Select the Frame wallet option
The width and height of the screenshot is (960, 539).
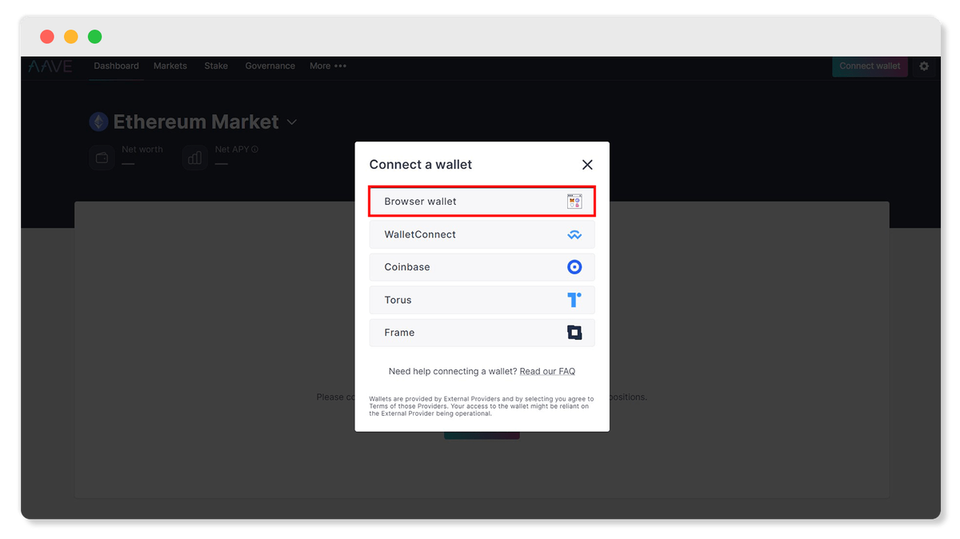pyautogui.click(x=482, y=333)
